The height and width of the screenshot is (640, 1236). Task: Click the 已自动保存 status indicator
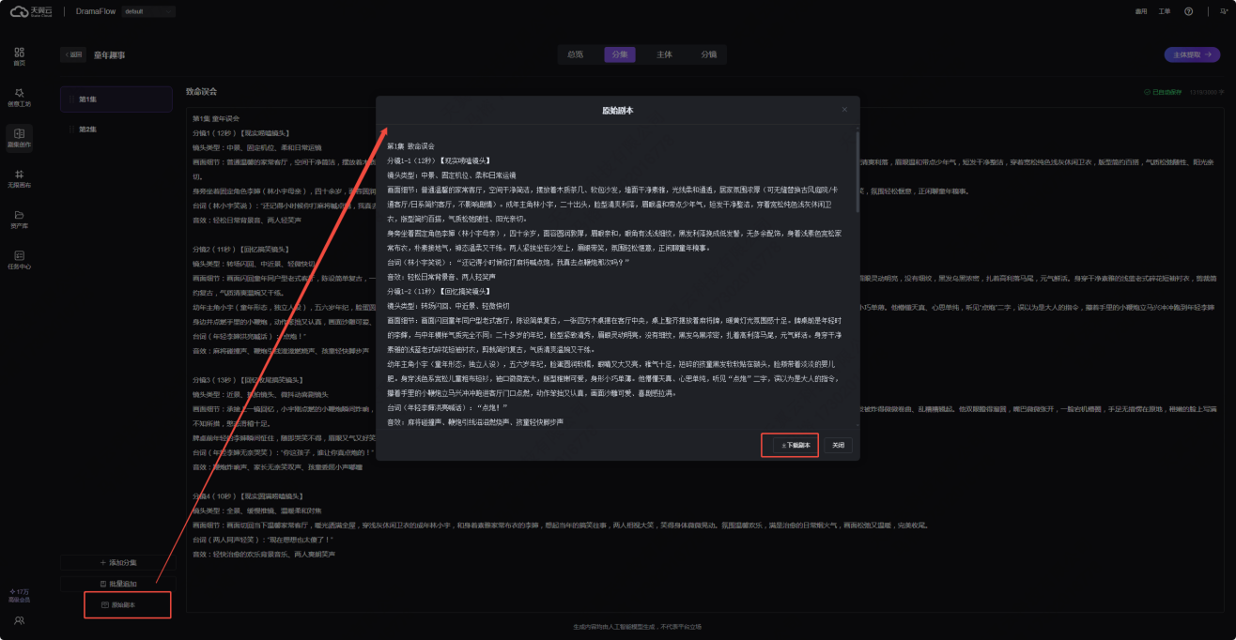coord(1164,92)
